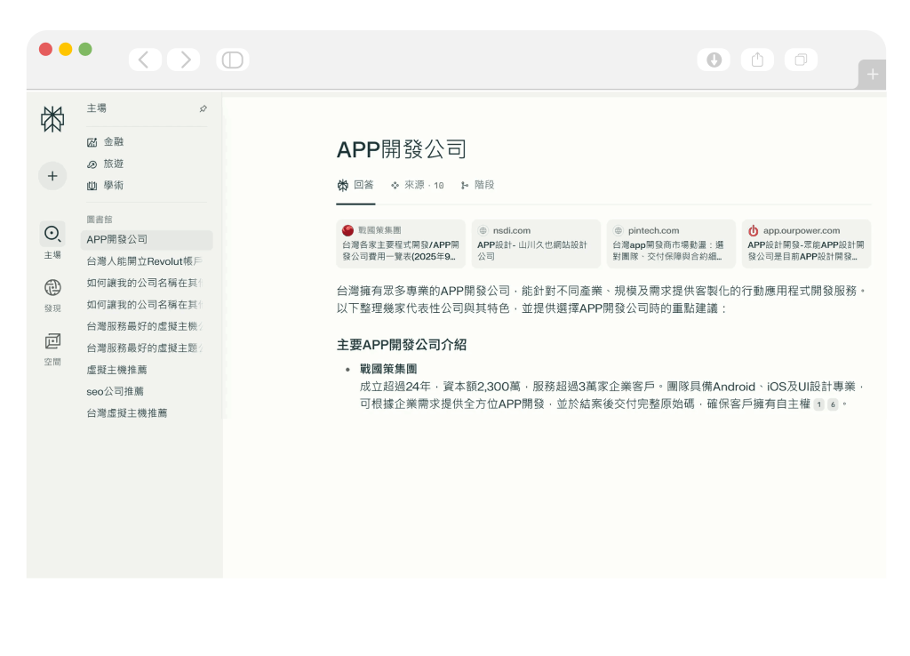Click the macOS green fullscreen dot

pos(85,50)
